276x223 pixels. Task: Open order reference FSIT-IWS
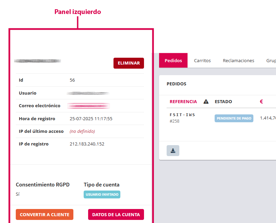182,115
